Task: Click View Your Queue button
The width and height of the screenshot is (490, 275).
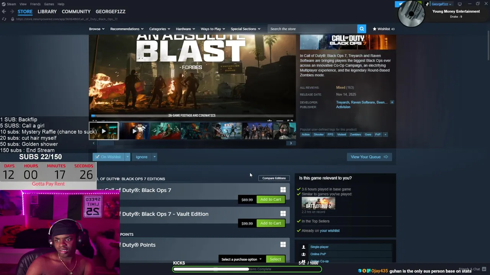Action: coord(369,157)
